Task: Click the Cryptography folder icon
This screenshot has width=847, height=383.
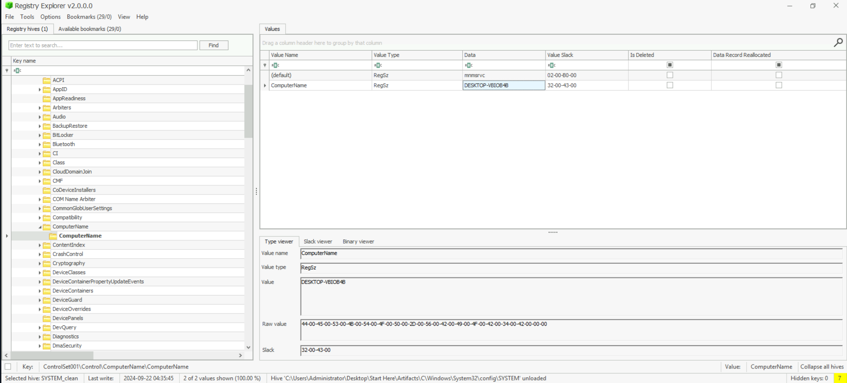Action: (x=47, y=263)
